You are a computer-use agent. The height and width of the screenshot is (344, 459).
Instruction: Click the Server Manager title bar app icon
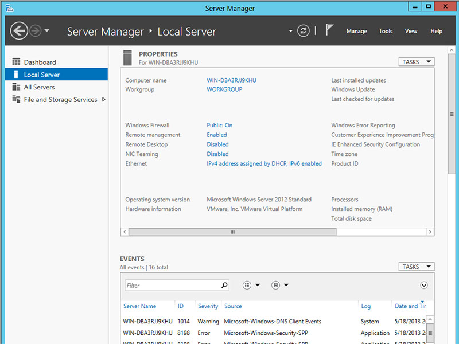point(9,8)
